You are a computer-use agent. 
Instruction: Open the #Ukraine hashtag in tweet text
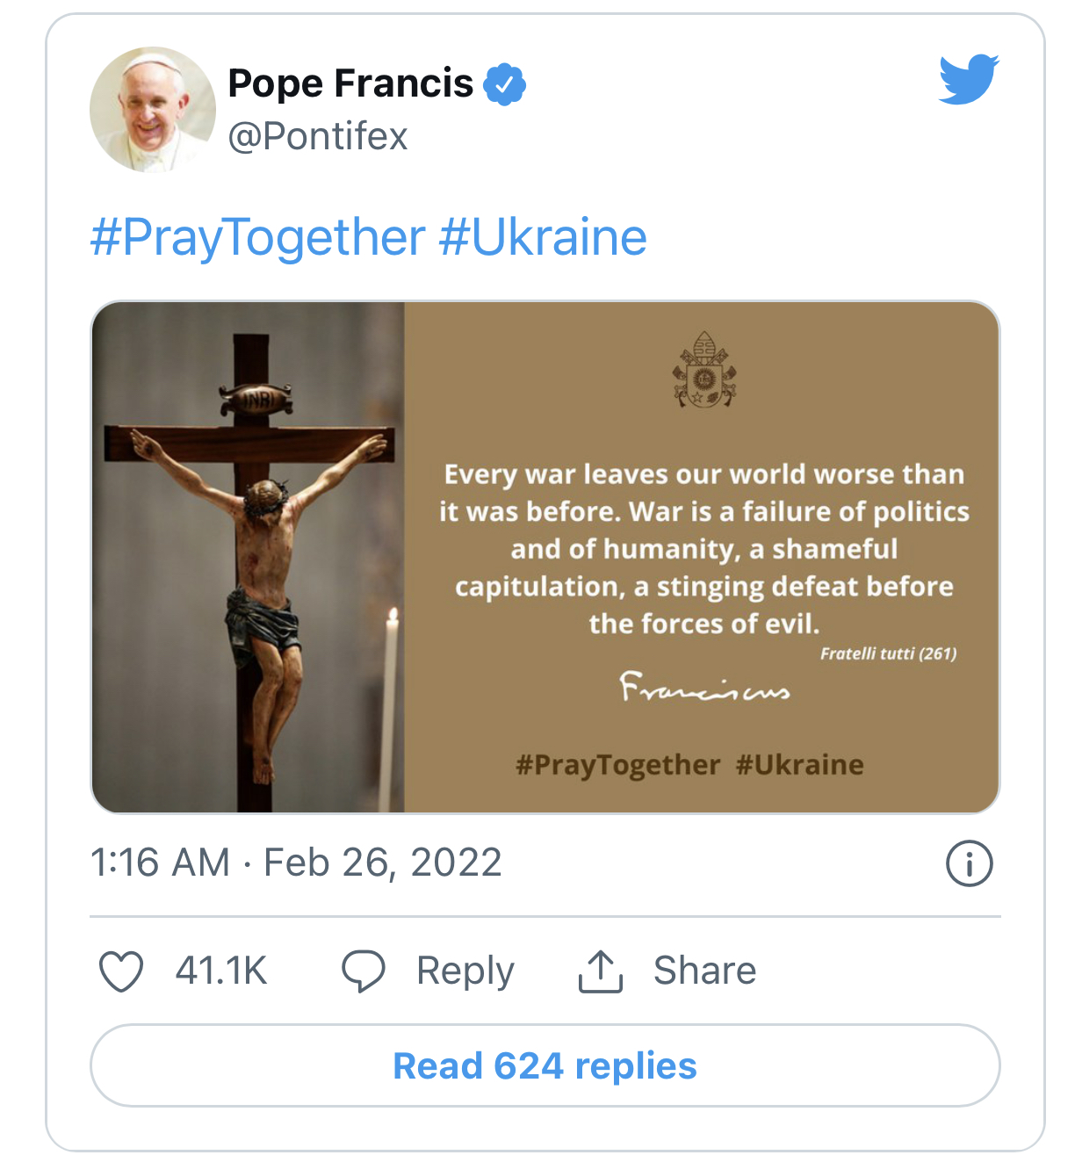point(543,238)
